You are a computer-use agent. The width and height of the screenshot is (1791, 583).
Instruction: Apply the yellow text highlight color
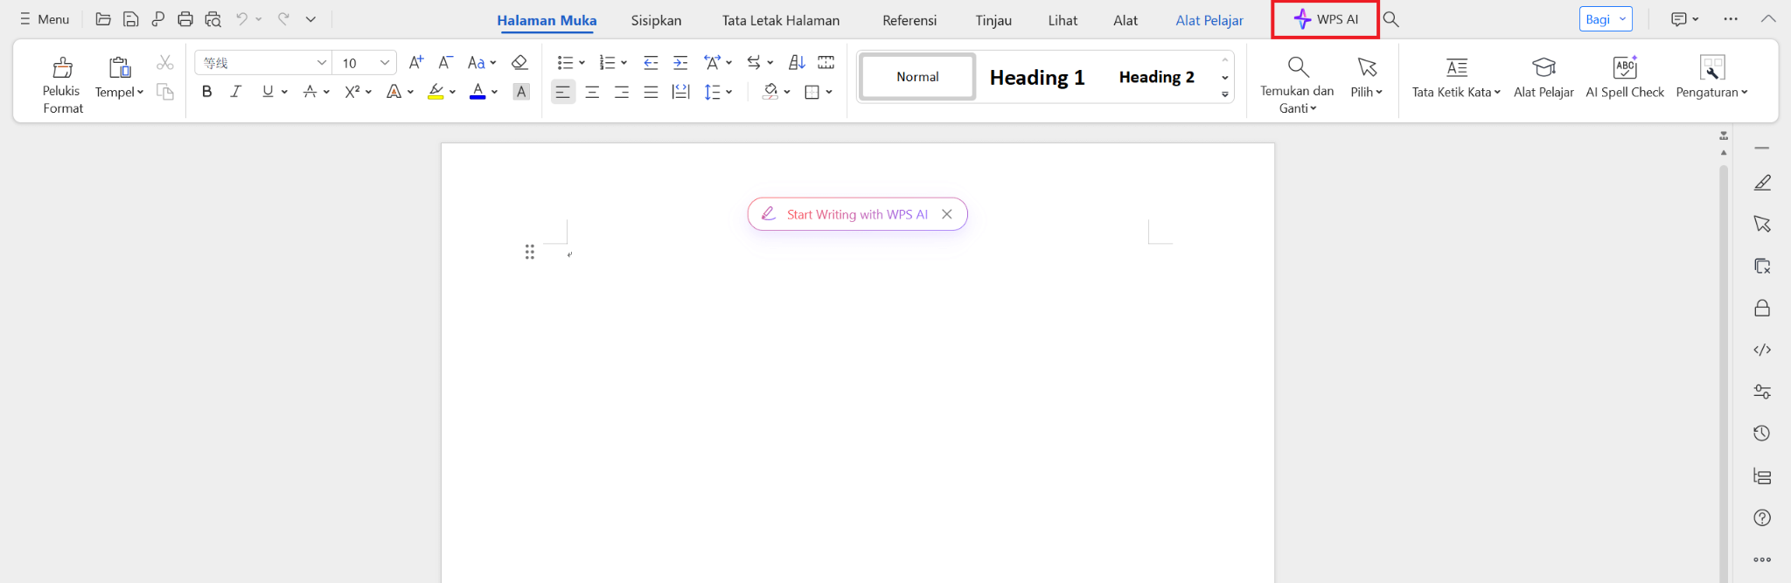(x=436, y=92)
